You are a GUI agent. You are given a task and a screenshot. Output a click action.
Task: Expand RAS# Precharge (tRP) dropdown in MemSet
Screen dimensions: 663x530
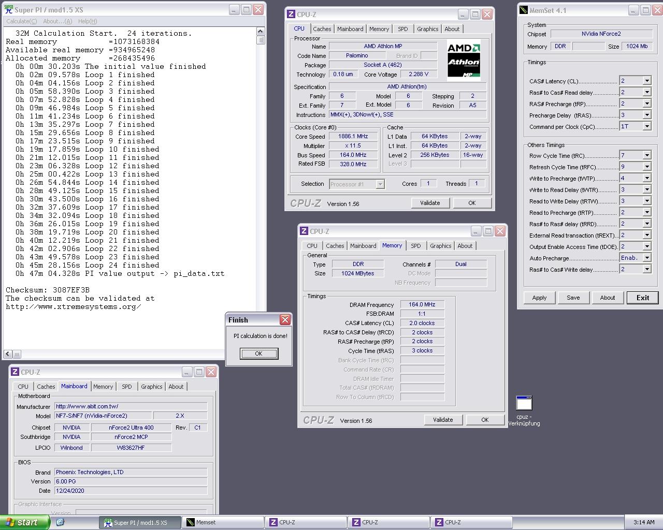pyautogui.click(x=647, y=104)
